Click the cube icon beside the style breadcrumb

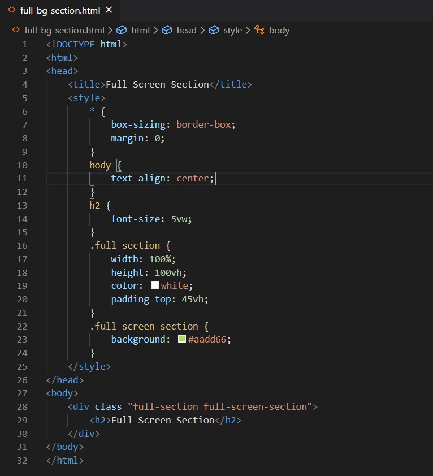pyautogui.click(x=214, y=31)
